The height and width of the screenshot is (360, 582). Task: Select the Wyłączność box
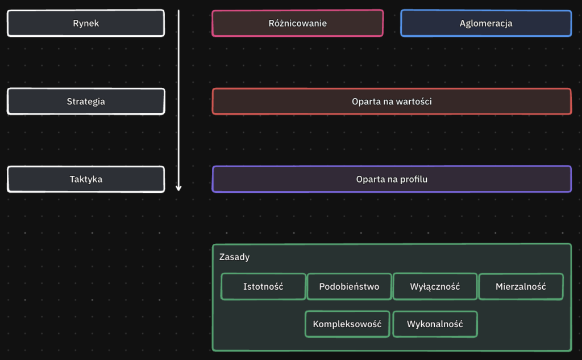[x=435, y=286]
